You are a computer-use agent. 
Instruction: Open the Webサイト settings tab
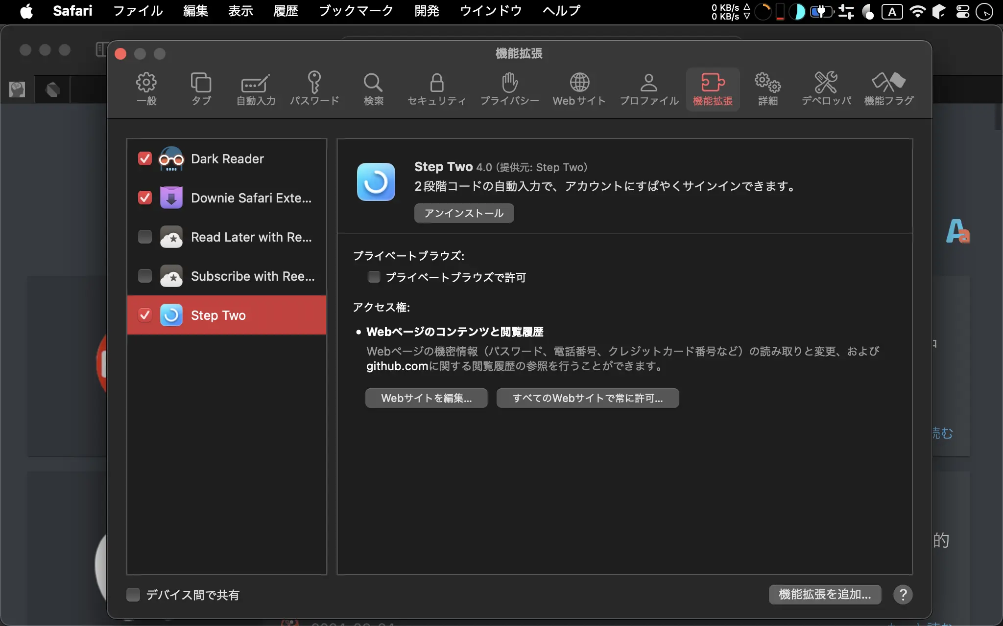tap(579, 89)
